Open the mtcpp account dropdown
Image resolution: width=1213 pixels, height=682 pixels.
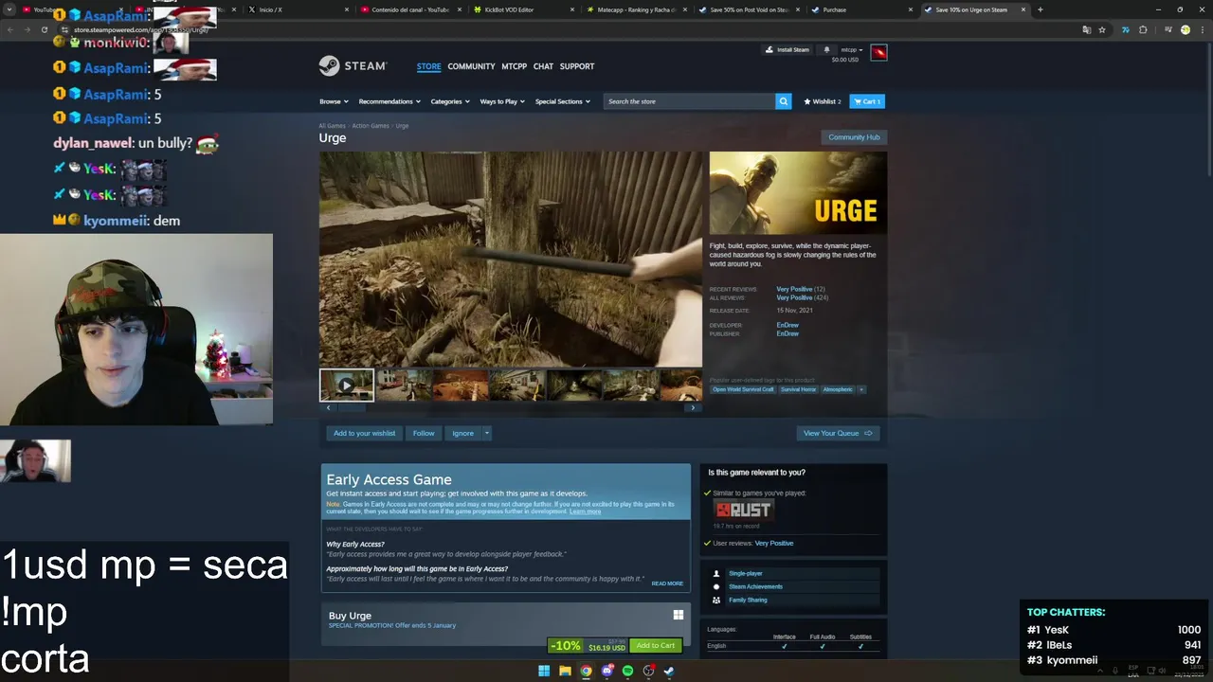tap(852, 49)
